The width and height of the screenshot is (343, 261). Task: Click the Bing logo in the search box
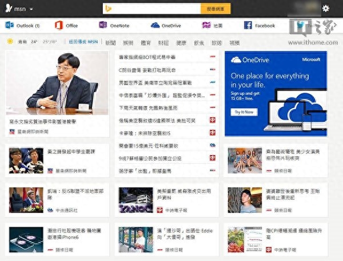click(108, 9)
